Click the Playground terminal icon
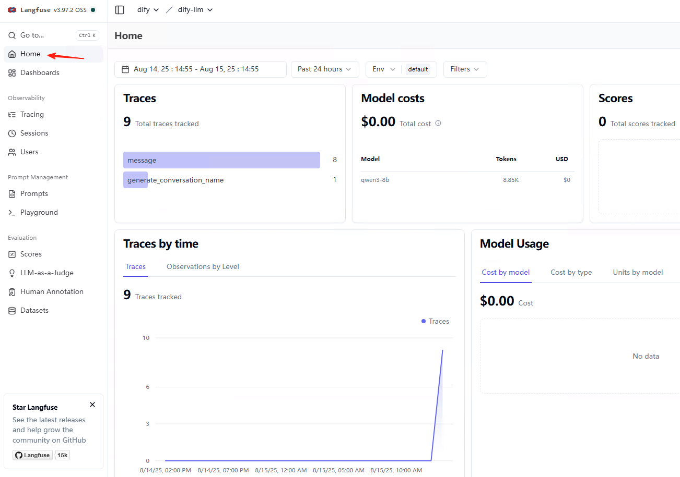This screenshot has height=477, width=680. coord(12,213)
